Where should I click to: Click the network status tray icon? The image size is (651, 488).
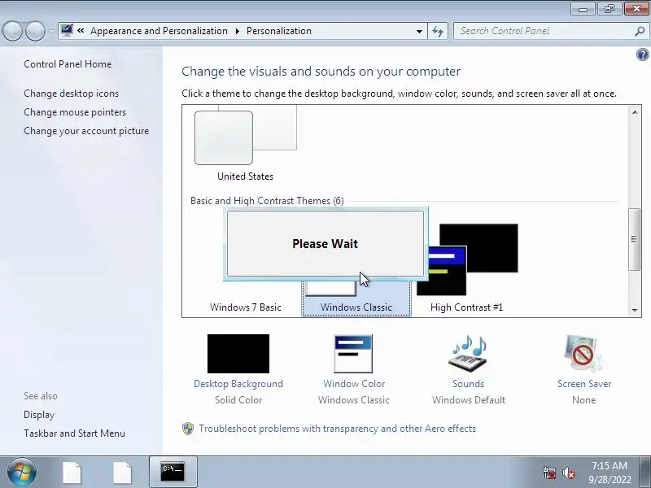[x=549, y=473]
